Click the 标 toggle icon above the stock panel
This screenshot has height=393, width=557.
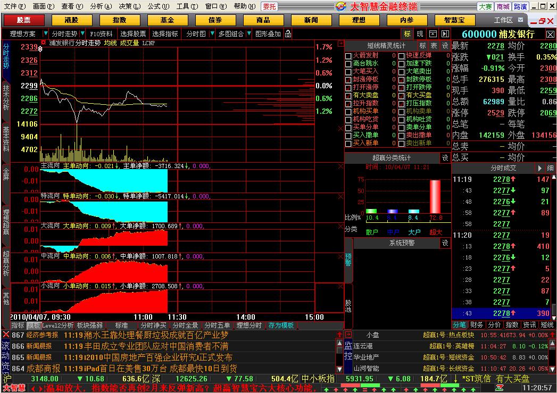tap(407, 34)
